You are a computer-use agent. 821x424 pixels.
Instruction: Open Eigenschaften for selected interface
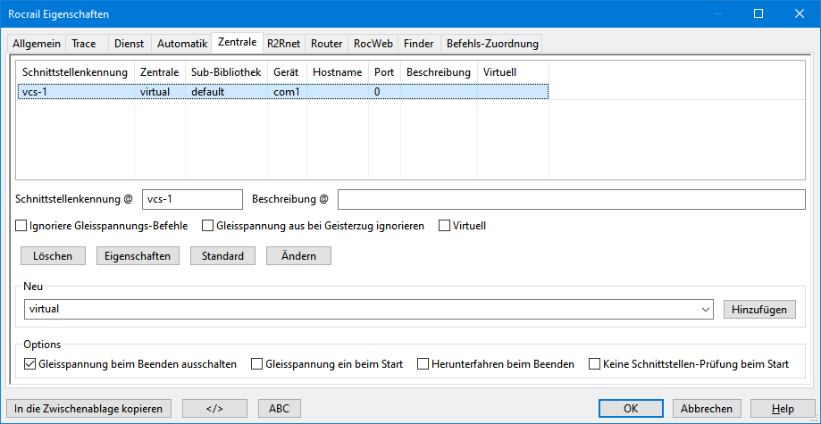tap(137, 256)
